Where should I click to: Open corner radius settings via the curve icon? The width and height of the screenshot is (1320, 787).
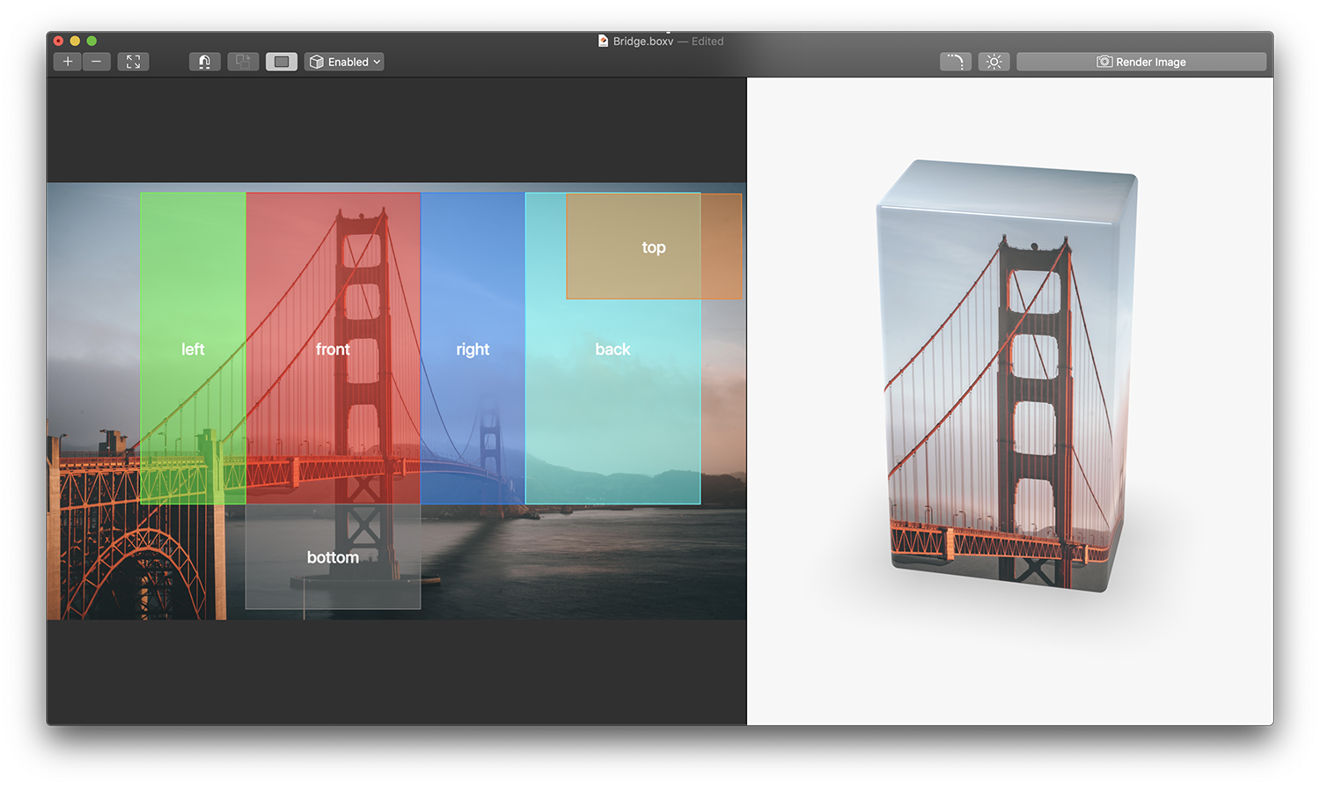955,62
